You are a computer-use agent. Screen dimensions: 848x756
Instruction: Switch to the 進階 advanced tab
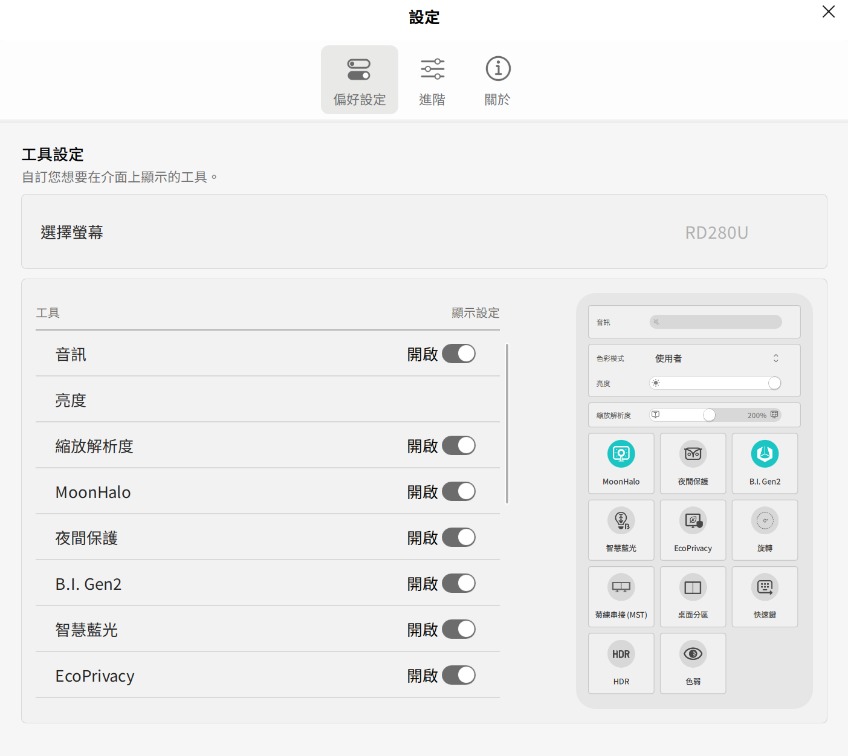tap(432, 80)
